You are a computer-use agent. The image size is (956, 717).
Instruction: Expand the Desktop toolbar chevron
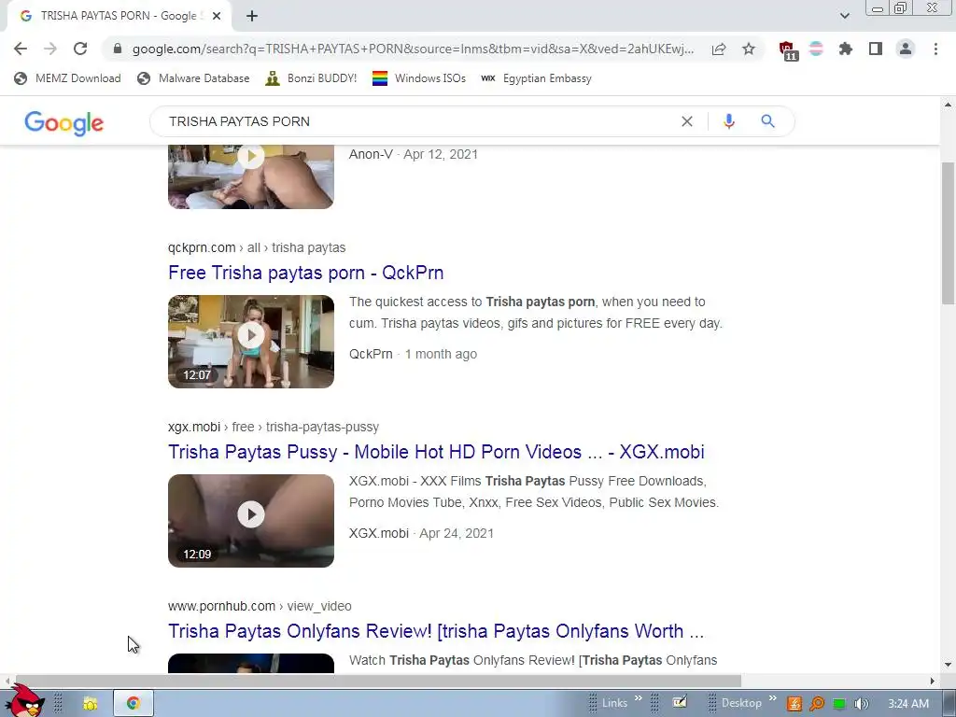pos(772,698)
